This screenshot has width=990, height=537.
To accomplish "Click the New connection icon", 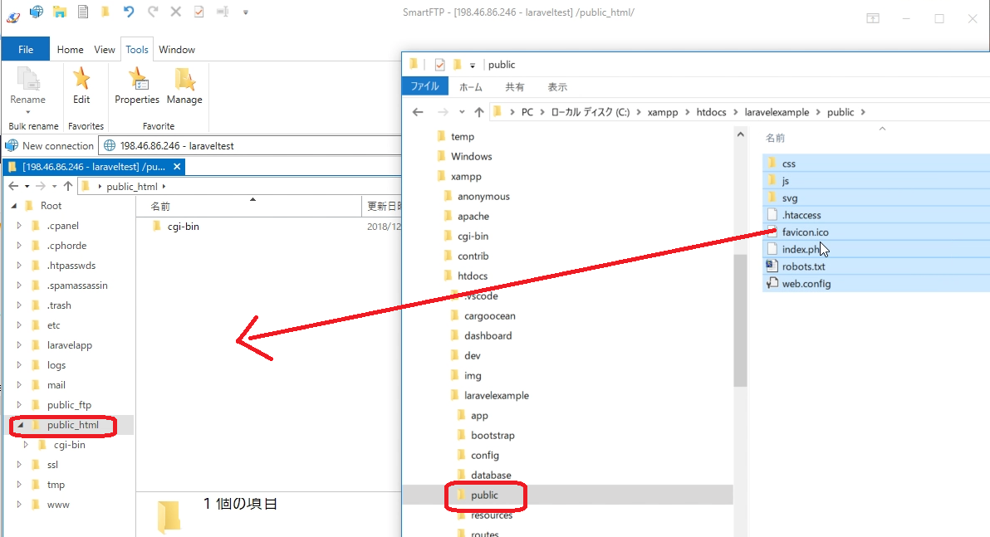I will click(12, 146).
